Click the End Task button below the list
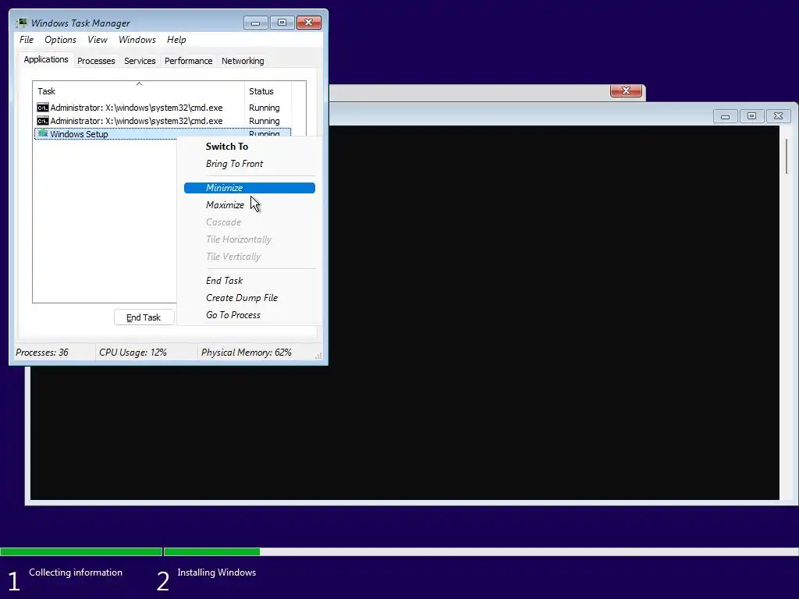This screenshot has width=799, height=599. [144, 317]
